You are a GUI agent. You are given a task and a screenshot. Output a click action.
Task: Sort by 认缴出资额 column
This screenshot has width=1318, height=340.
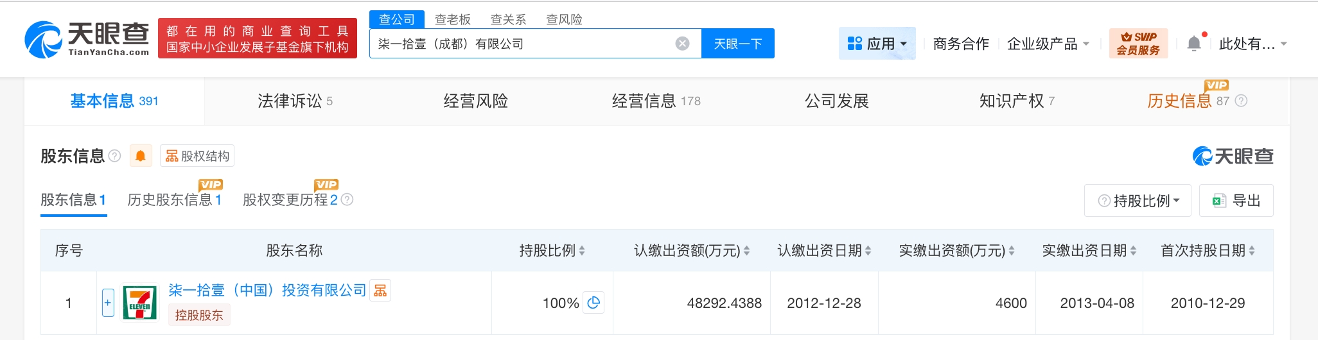point(691,251)
